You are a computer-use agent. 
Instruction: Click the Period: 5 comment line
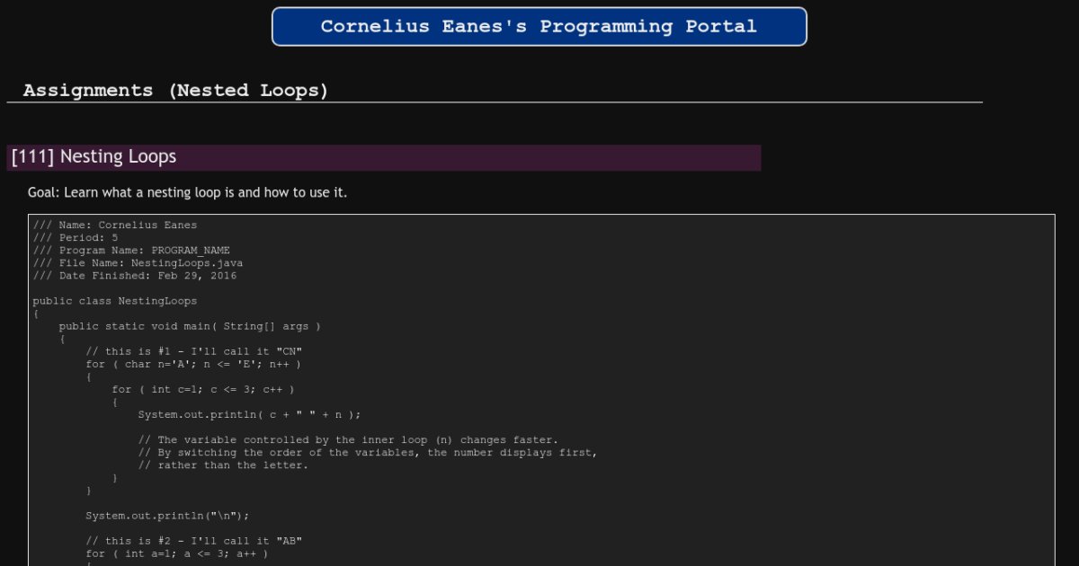click(76, 238)
